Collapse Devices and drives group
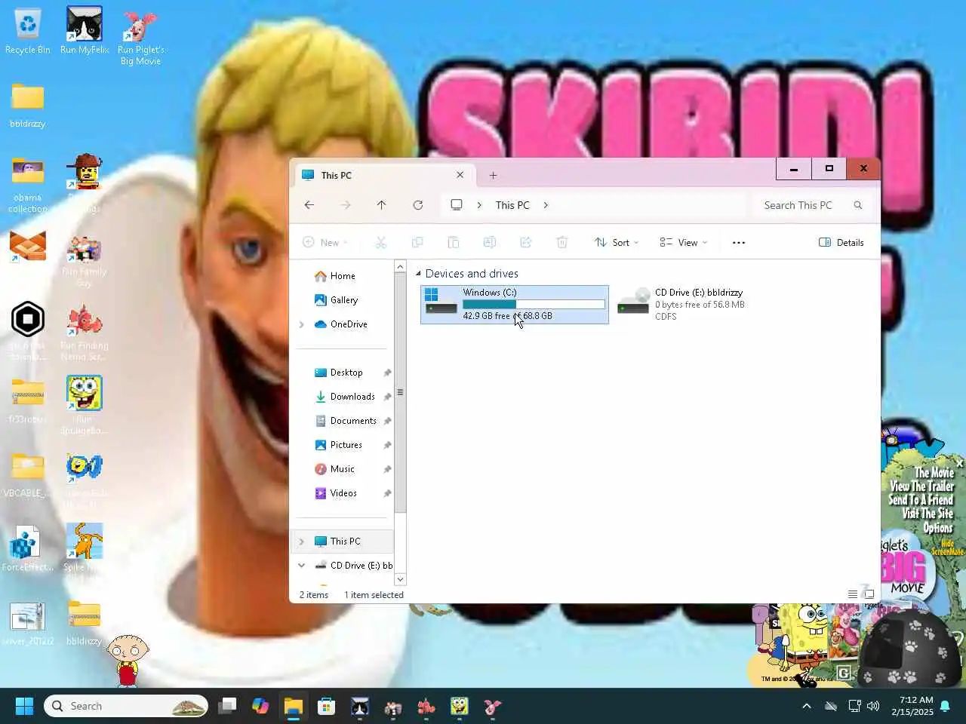The height and width of the screenshot is (724, 966). pyautogui.click(x=419, y=274)
